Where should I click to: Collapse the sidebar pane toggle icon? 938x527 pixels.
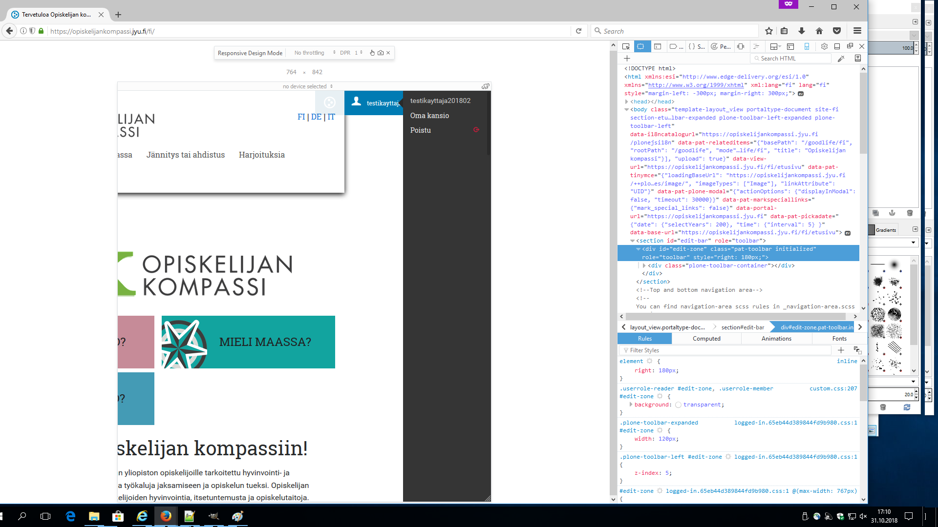tap(857, 58)
